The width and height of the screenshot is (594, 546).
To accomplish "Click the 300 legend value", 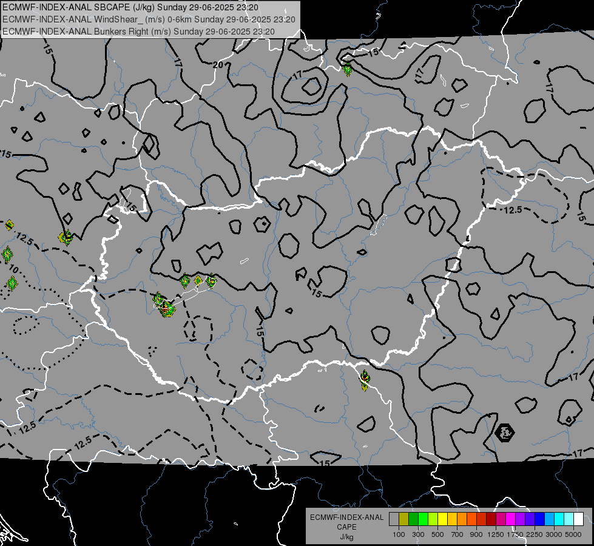I will point(418,534).
